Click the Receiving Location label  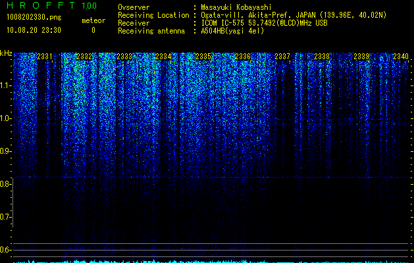pyautogui.click(x=153, y=15)
